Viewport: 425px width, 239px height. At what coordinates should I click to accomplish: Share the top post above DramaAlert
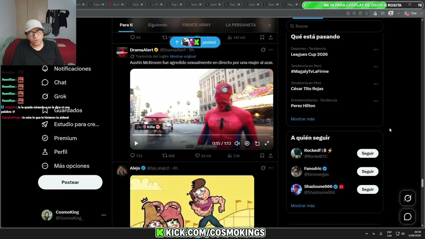pos(271,38)
